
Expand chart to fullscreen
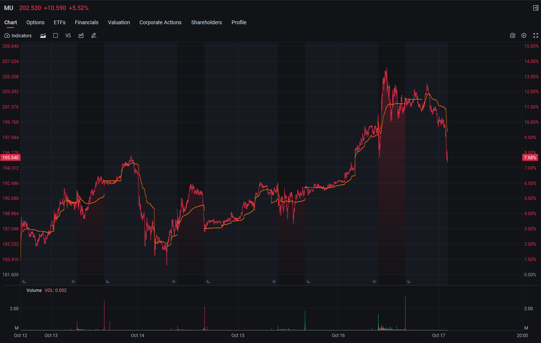click(536, 35)
